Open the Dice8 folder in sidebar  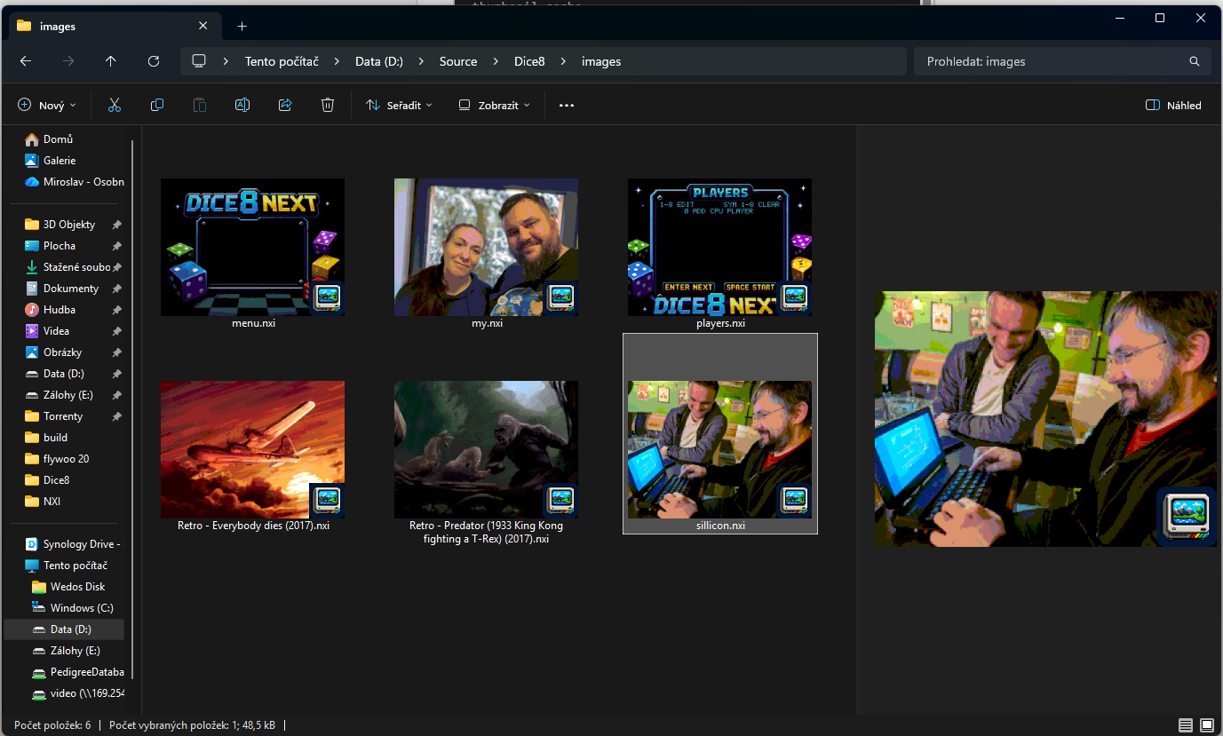pyautogui.click(x=56, y=480)
